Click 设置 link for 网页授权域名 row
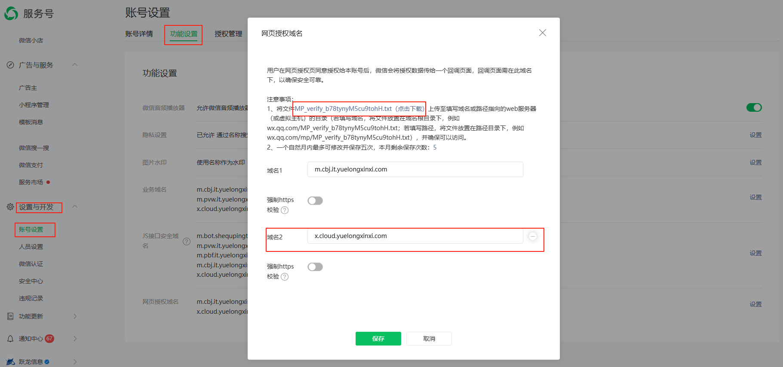This screenshot has width=783, height=367. point(755,304)
